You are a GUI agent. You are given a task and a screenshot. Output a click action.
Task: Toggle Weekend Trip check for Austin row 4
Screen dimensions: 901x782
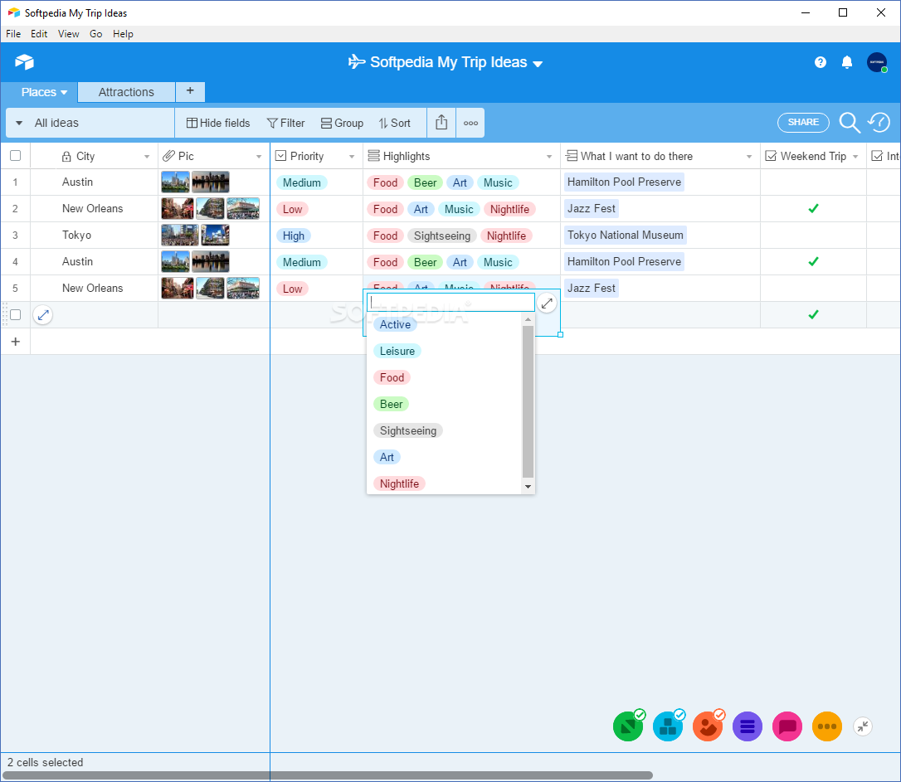(x=813, y=261)
